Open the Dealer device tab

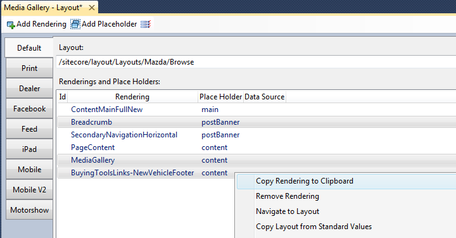[x=29, y=89]
